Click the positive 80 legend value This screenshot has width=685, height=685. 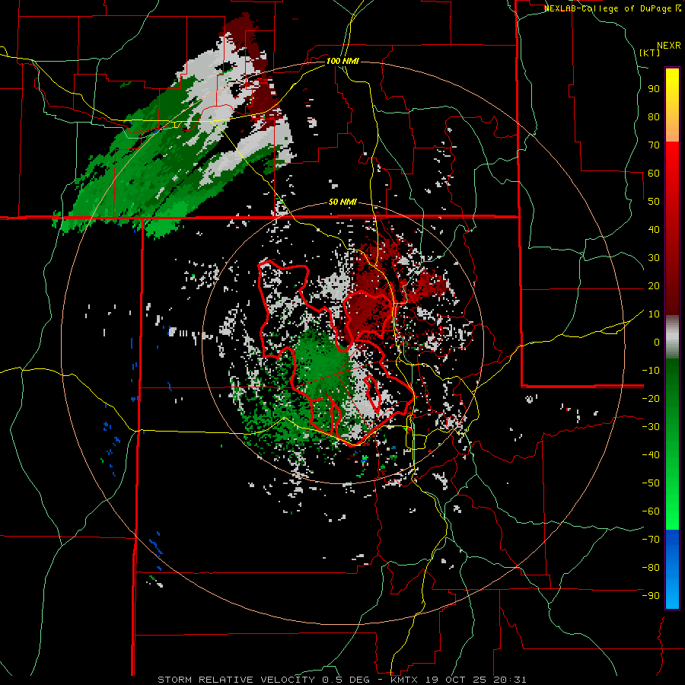tap(654, 116)
